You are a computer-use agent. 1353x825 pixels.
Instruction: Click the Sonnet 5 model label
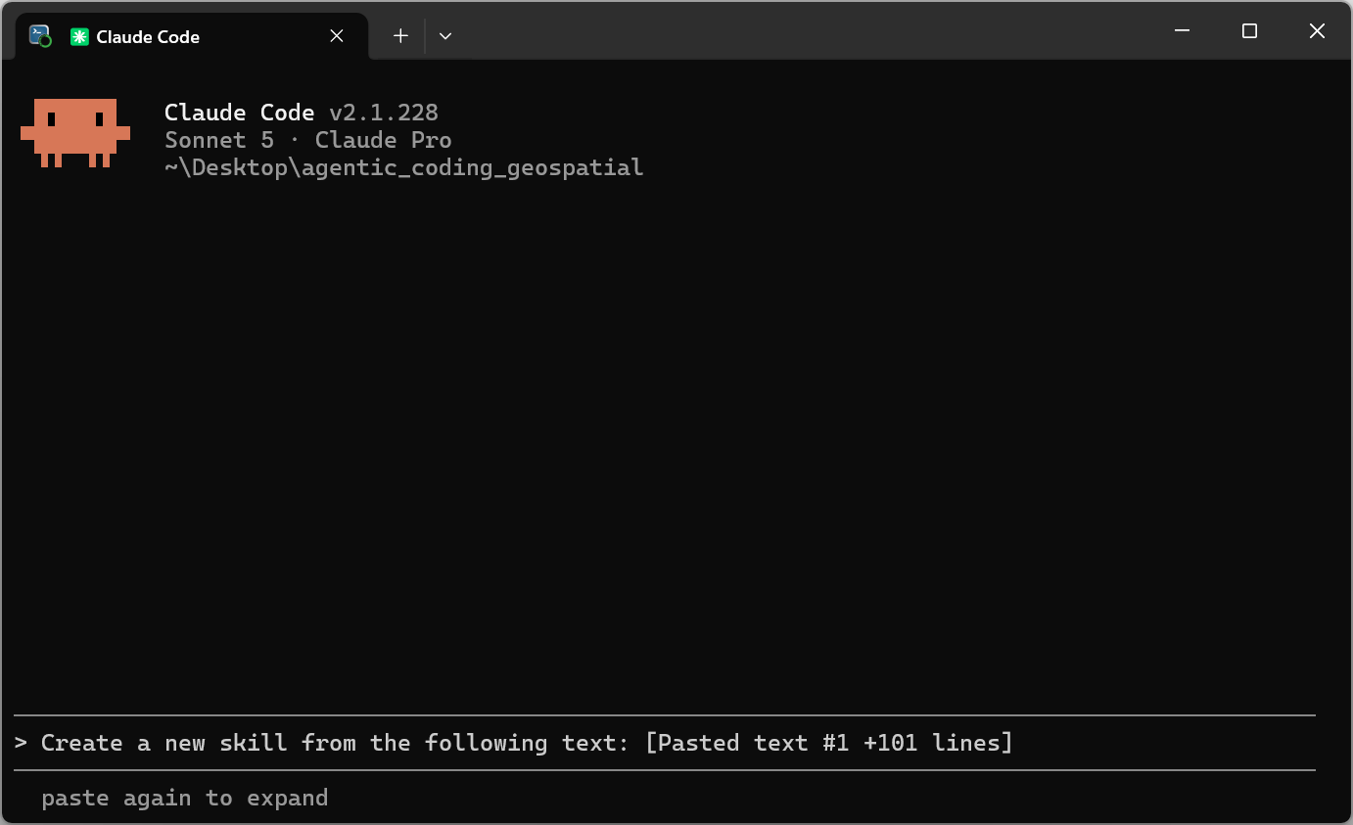pos(219,140)
